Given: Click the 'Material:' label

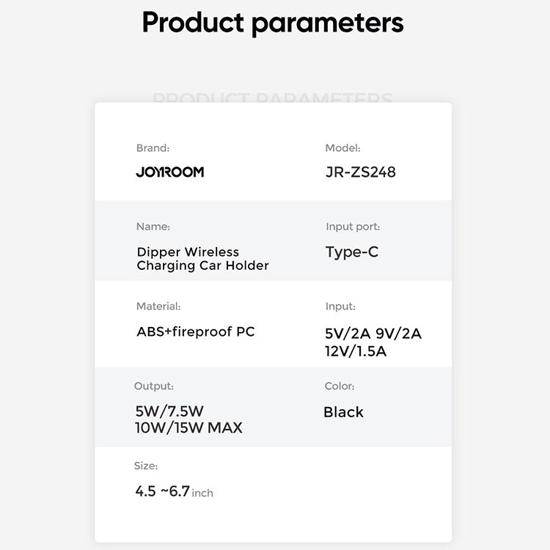Looking at the screenshot, I should pos(158,307).
